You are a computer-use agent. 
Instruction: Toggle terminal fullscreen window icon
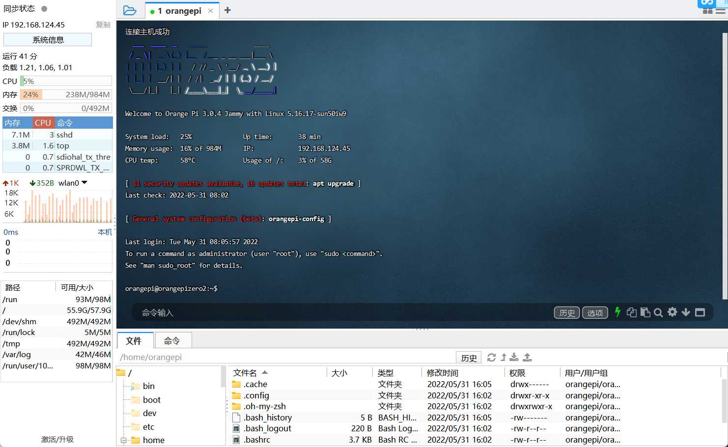700,312
